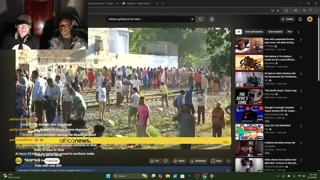Screen dimensions: 320x180
Task: Open menu for 60 Days In video
Action: pyautogui.click(x=301, y=74)
